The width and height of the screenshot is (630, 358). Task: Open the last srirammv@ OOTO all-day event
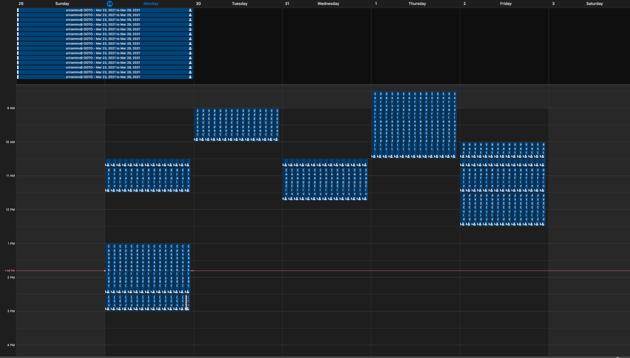click(105, 77)
